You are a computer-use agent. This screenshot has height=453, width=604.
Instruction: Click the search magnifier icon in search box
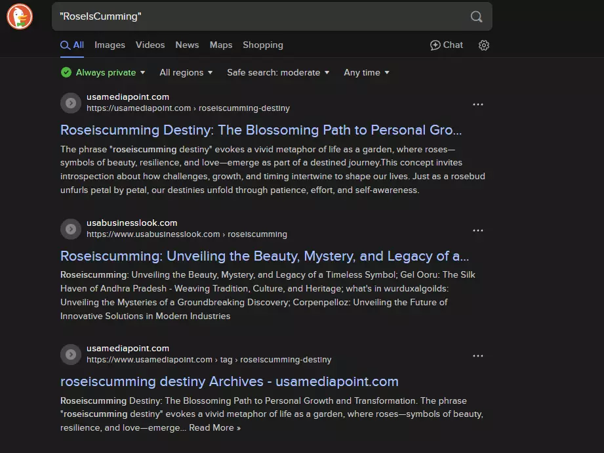coord(476,16)
